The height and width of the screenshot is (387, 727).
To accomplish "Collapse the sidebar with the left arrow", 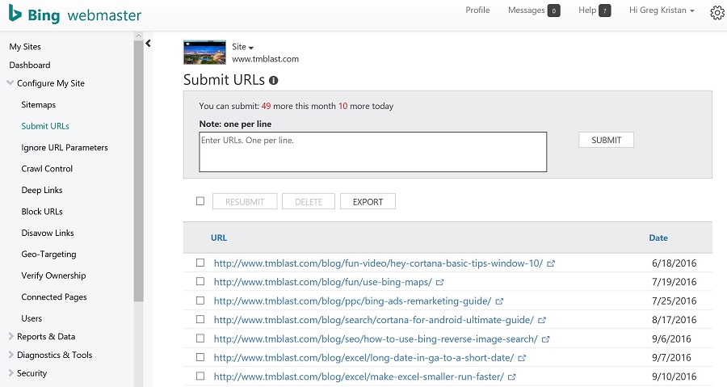I will point(148,44).
